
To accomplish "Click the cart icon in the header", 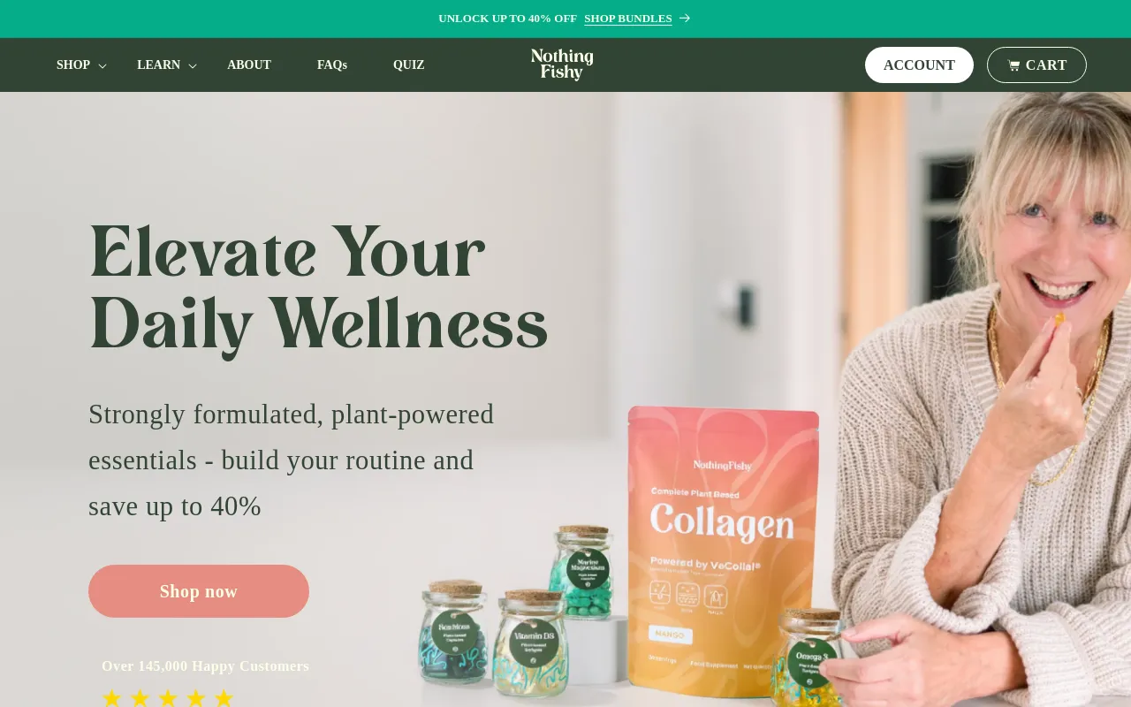I will 1013,65.
